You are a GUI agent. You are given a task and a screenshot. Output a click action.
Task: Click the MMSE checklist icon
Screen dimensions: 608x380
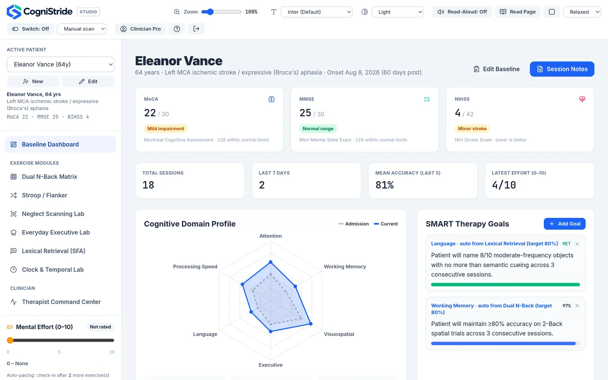427,99
